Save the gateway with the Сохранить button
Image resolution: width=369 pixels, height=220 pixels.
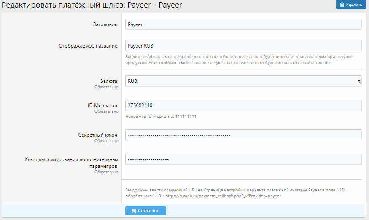coord(145,210)
